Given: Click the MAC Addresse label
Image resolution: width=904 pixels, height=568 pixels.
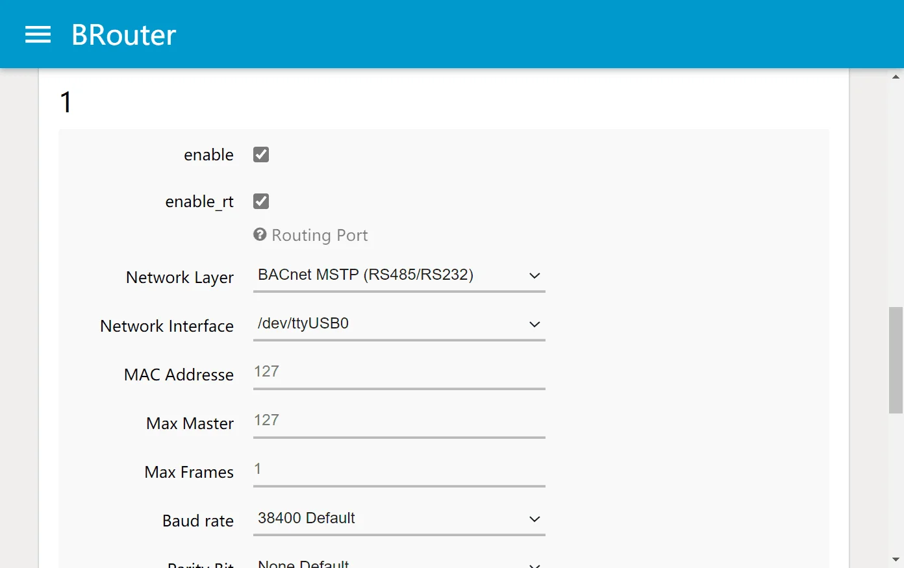Looking at the screenshot, I should pyautogui.click(x=179, y=375).
